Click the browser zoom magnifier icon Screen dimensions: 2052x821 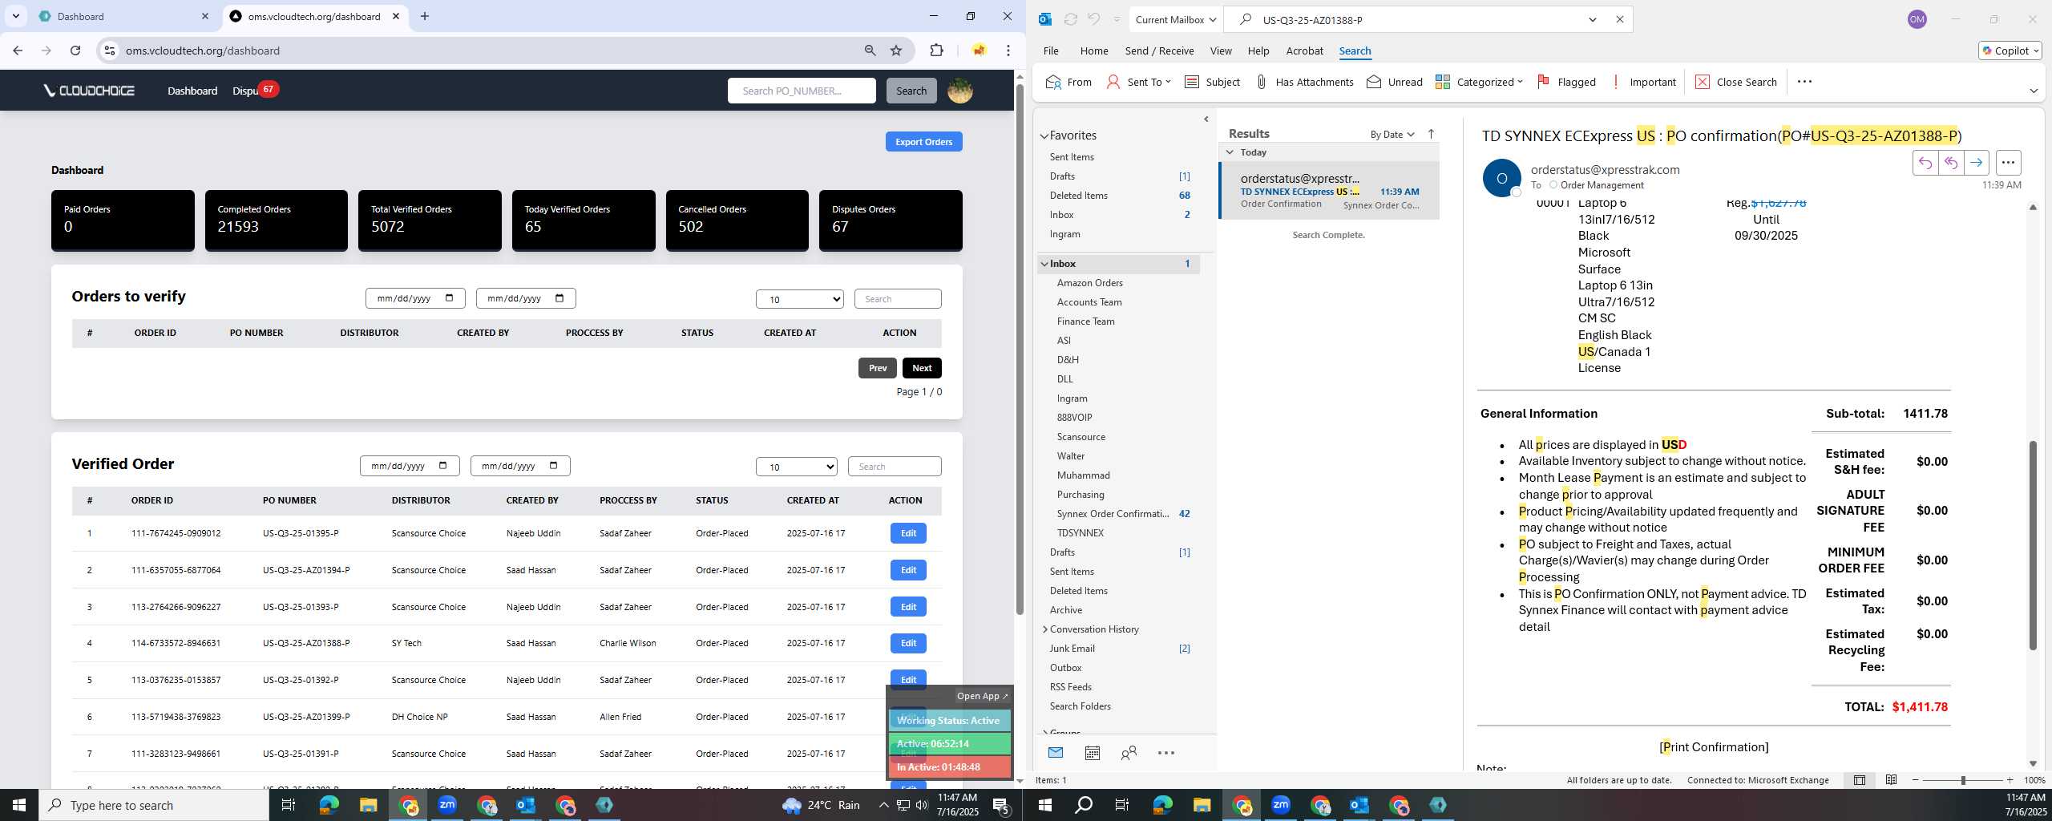coord(870,51)
